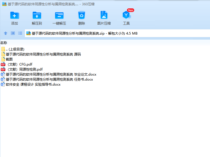The width and height of the screenshot is (210, 157).
Task: Select the 任务书.docx file name
Action: pos(49,79)
